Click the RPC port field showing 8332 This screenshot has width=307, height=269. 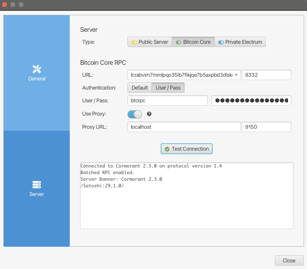click(267, 75)
